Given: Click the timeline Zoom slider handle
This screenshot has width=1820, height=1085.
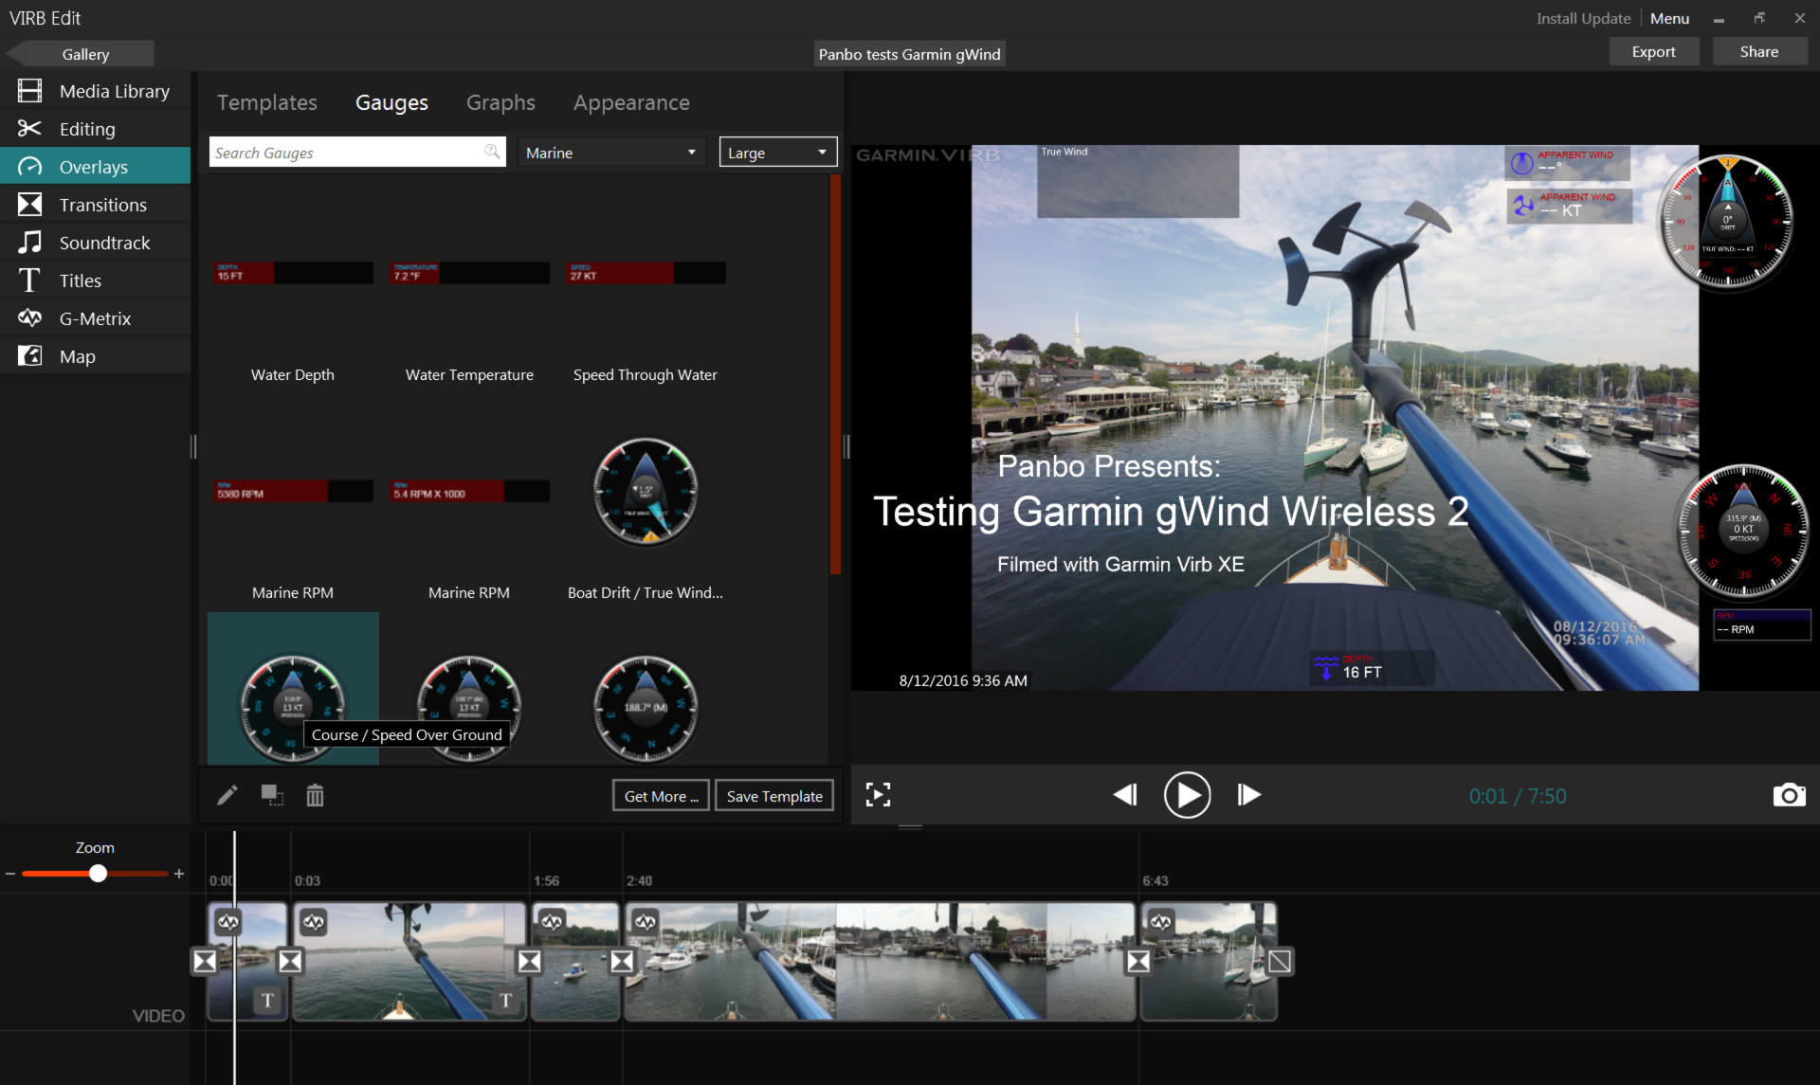Looking at the screenshot, I should 98,874.
